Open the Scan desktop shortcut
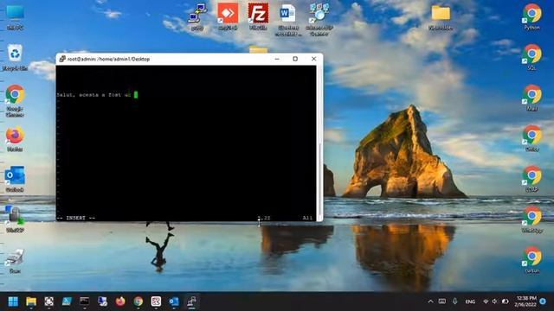 click(15, 261)
